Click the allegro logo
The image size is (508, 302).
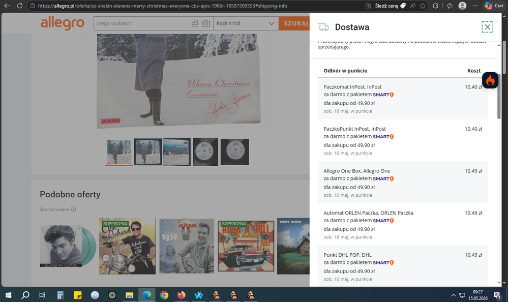tap(62, 23)
